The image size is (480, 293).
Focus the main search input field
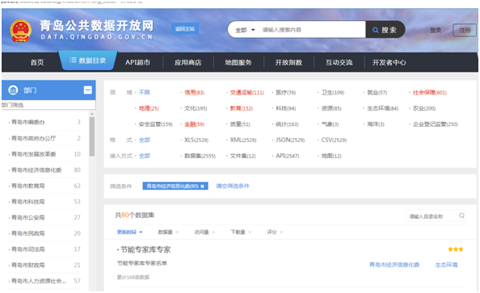pos(312,30)
